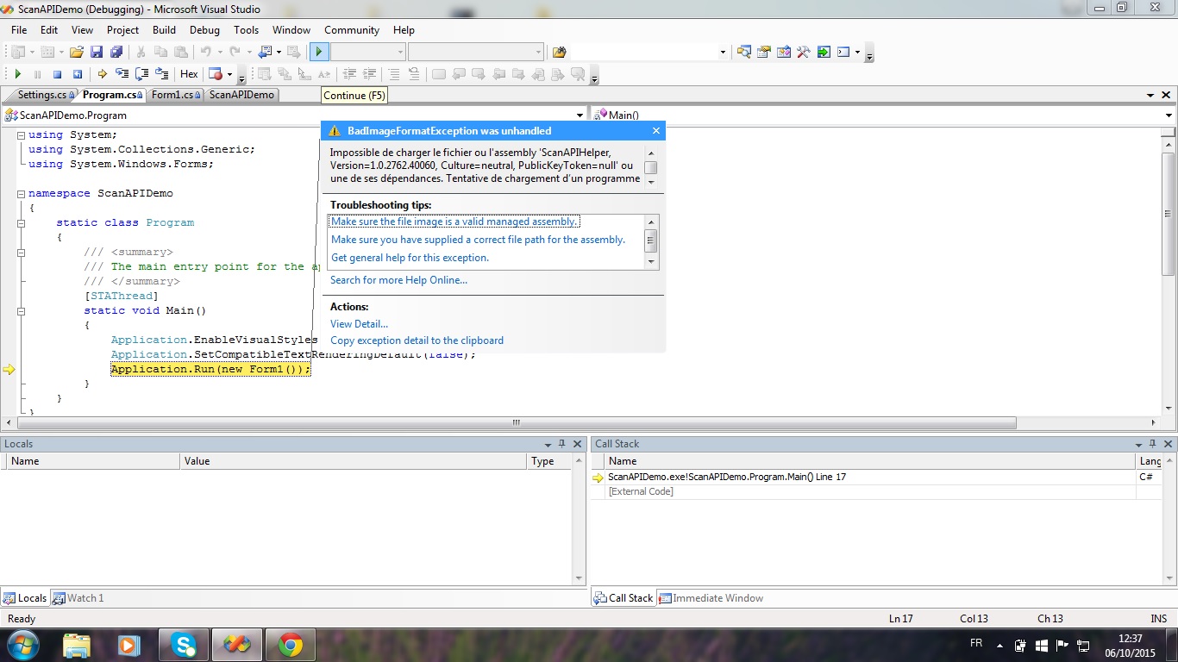Click the Find in Files binoculars icon
The width and height of the screenshot is (1178, 662).
(559, 53)
